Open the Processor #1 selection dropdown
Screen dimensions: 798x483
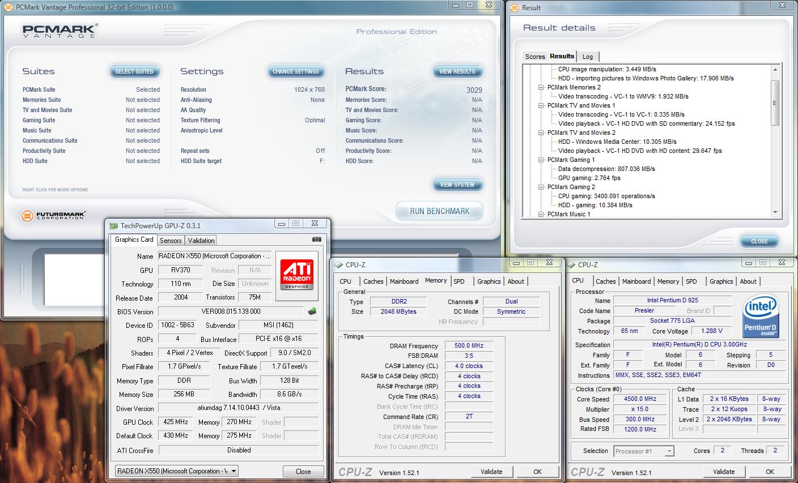(x=644, y=451)
